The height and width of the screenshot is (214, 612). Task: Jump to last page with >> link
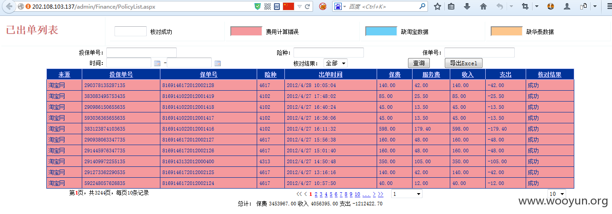point(381,194)
